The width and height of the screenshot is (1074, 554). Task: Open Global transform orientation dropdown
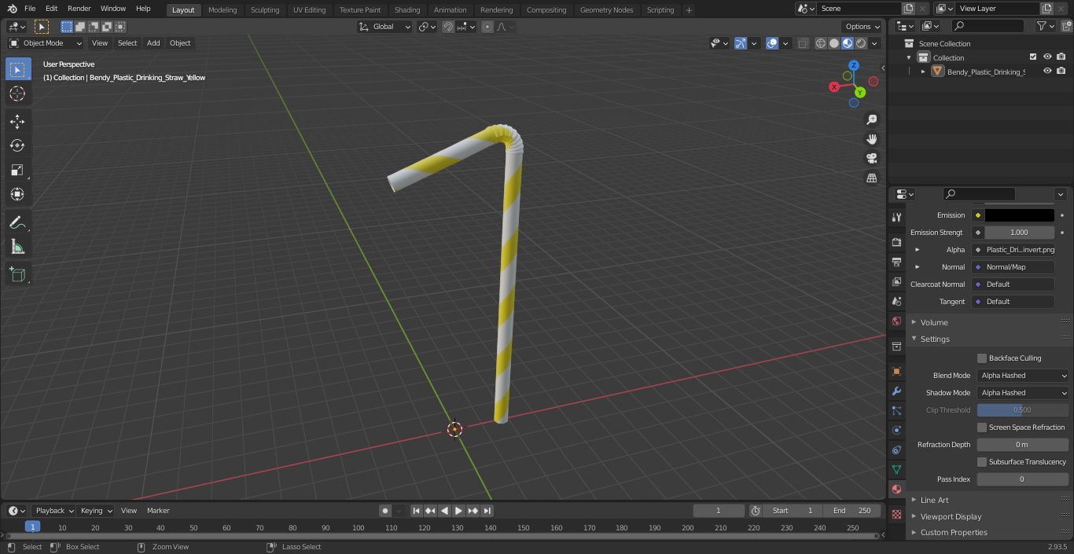click(x=384, y=27)
